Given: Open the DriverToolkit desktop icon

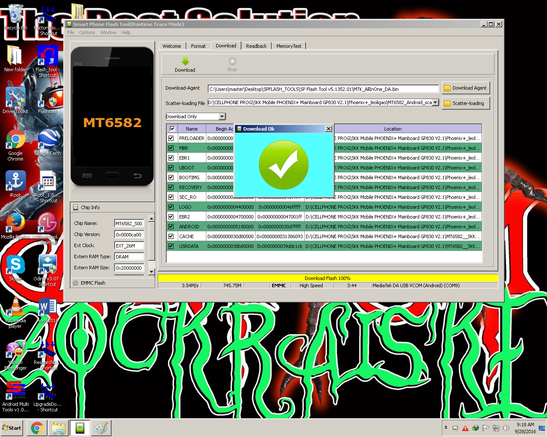Looking at the screenshot, I should coord(15,98).
